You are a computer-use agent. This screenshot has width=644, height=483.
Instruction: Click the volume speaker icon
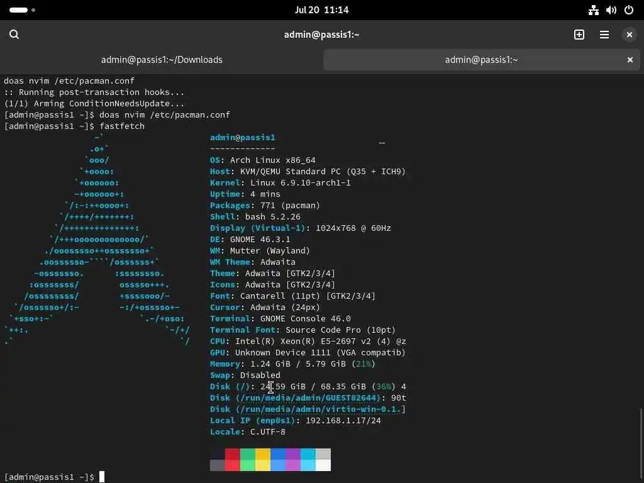pos(611,10)
